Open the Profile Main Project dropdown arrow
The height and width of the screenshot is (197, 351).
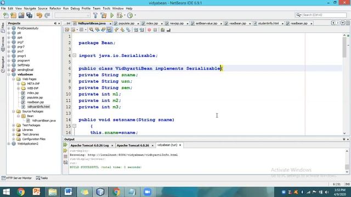135,15
